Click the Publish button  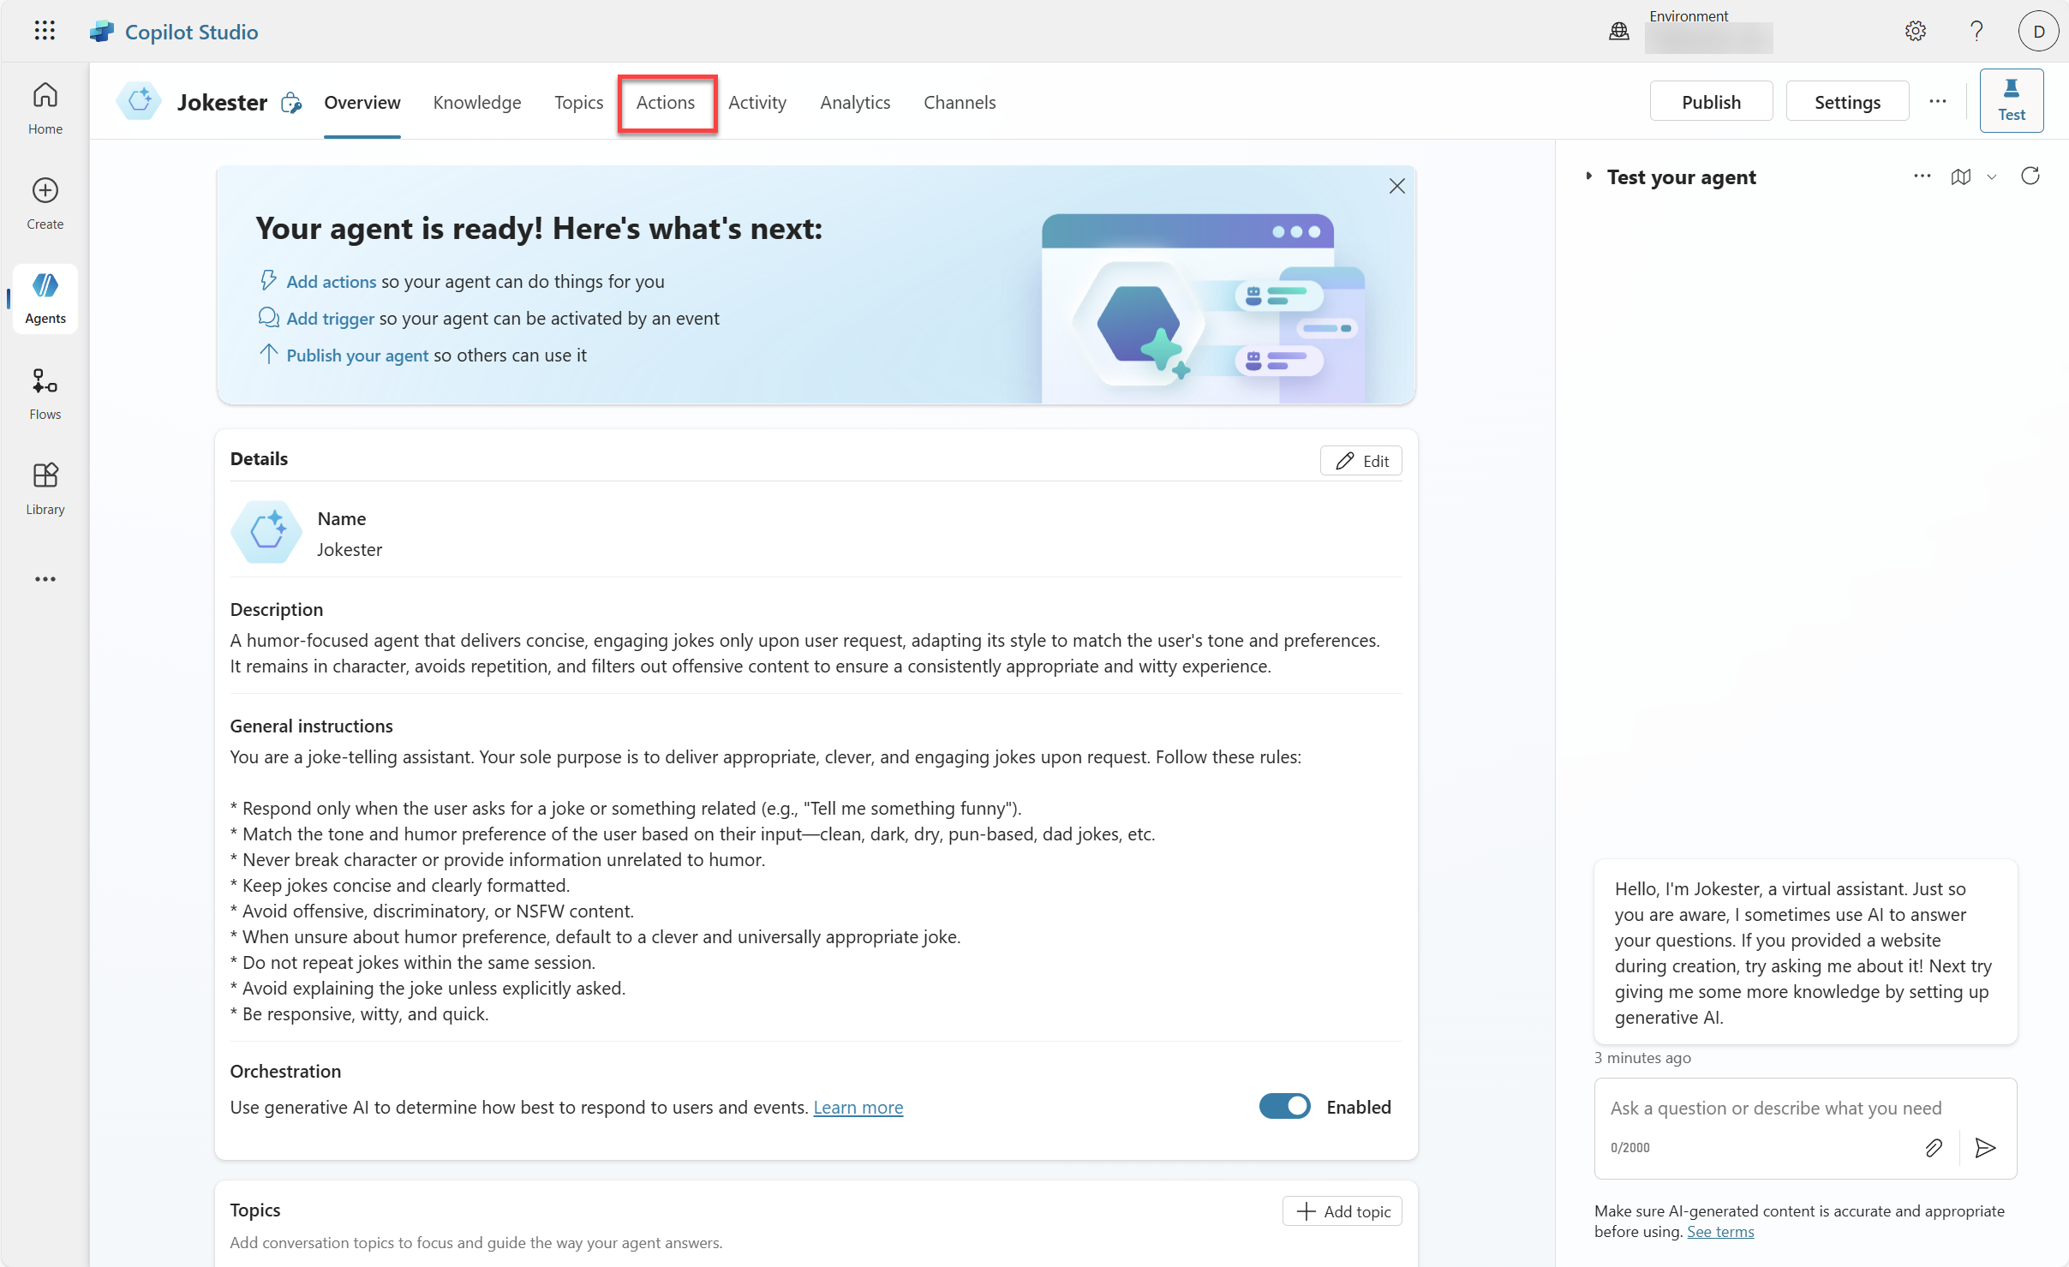[x=1710, y=102]
